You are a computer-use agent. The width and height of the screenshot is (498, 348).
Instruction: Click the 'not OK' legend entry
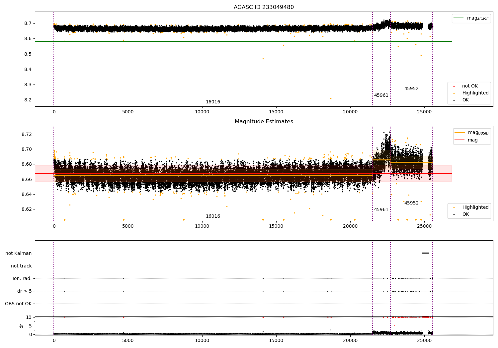(466, 86)
